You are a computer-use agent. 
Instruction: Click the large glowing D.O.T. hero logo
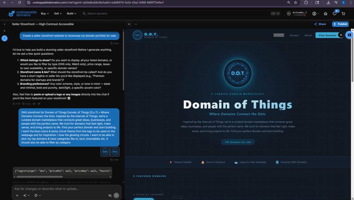238,73
